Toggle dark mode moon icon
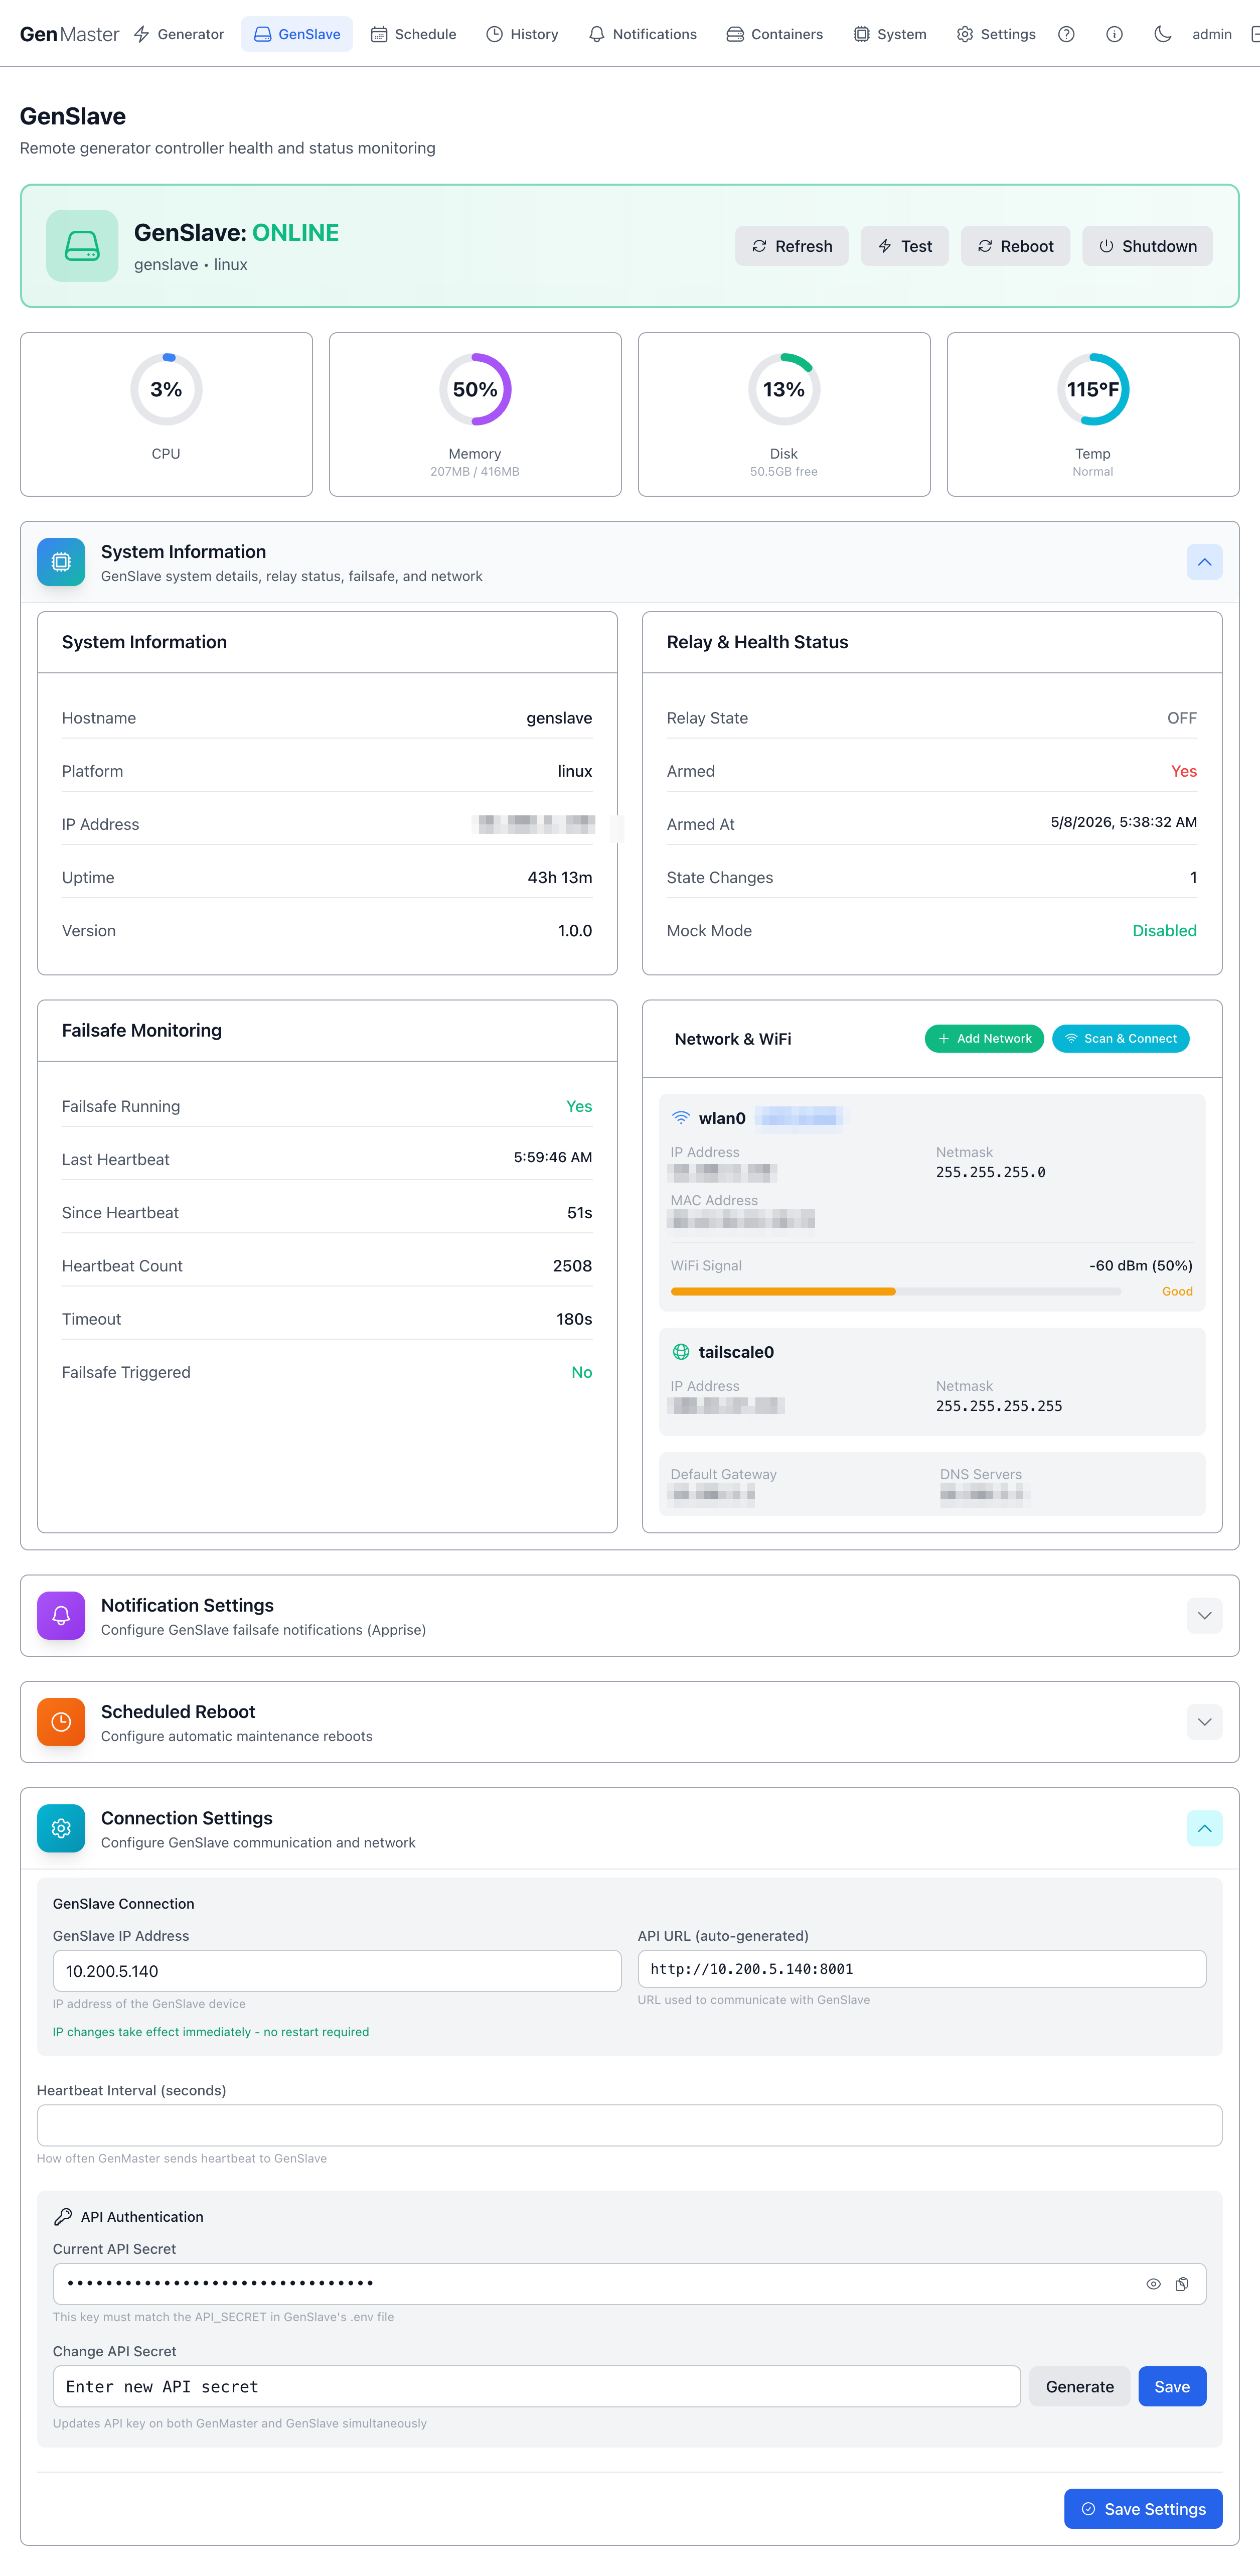This screenshot has height=2576, width=1260. 1162,34
